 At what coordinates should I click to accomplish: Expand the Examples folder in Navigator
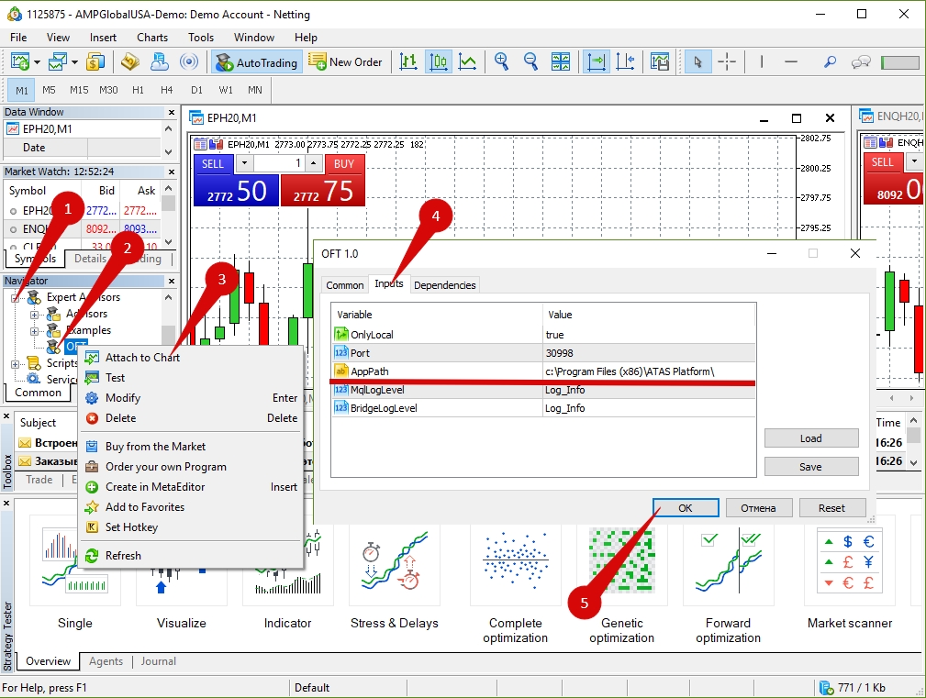pyautogui.click(x=35, y=330)
